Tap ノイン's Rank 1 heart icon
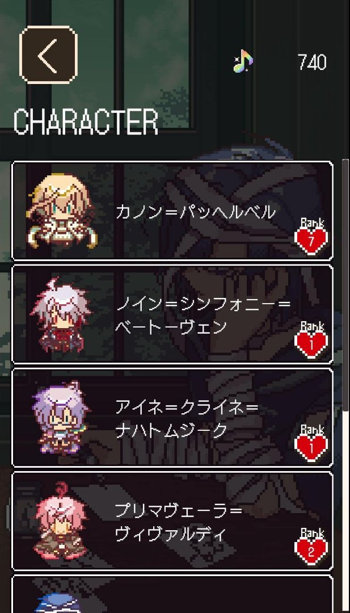This screenshot has height=613, width=350. 311,345
